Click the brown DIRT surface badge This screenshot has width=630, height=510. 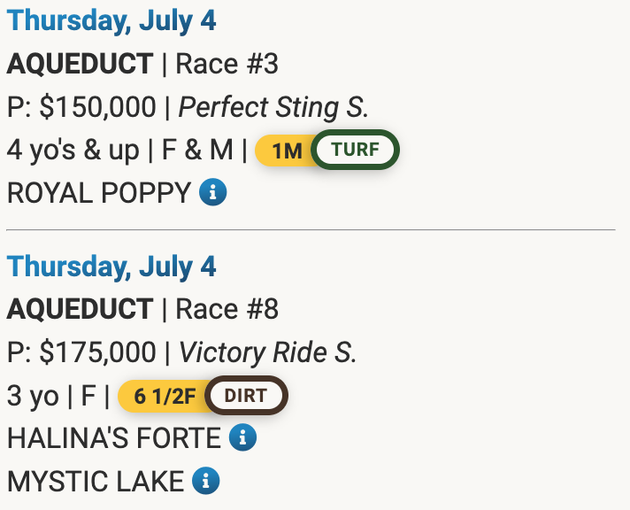point(246,395)
